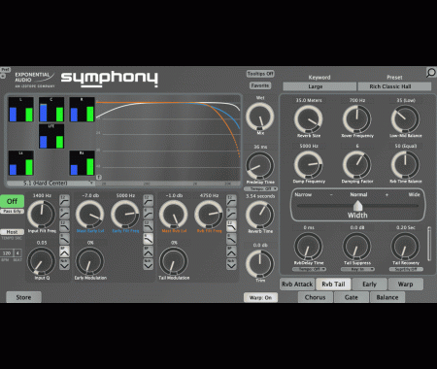Mark preset as Favorite
437x369 pixels.
[x=260, y=85]
